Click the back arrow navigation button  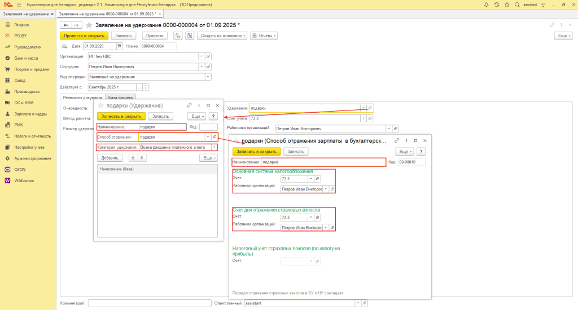tap(65, 25)
